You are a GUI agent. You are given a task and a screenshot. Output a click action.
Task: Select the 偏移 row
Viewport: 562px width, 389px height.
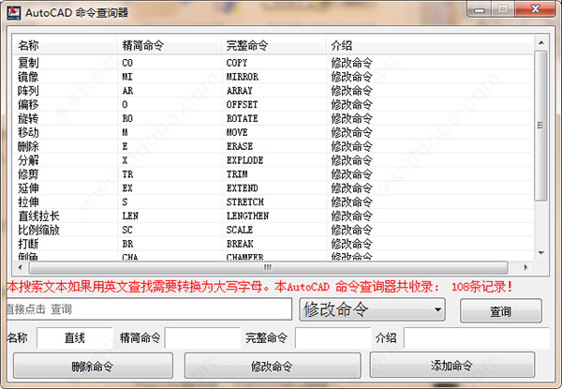click(273, 105)
